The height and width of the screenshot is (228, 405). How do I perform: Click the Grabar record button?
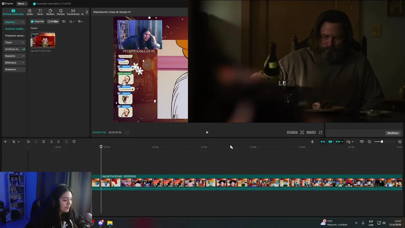[x=53, y=22]
